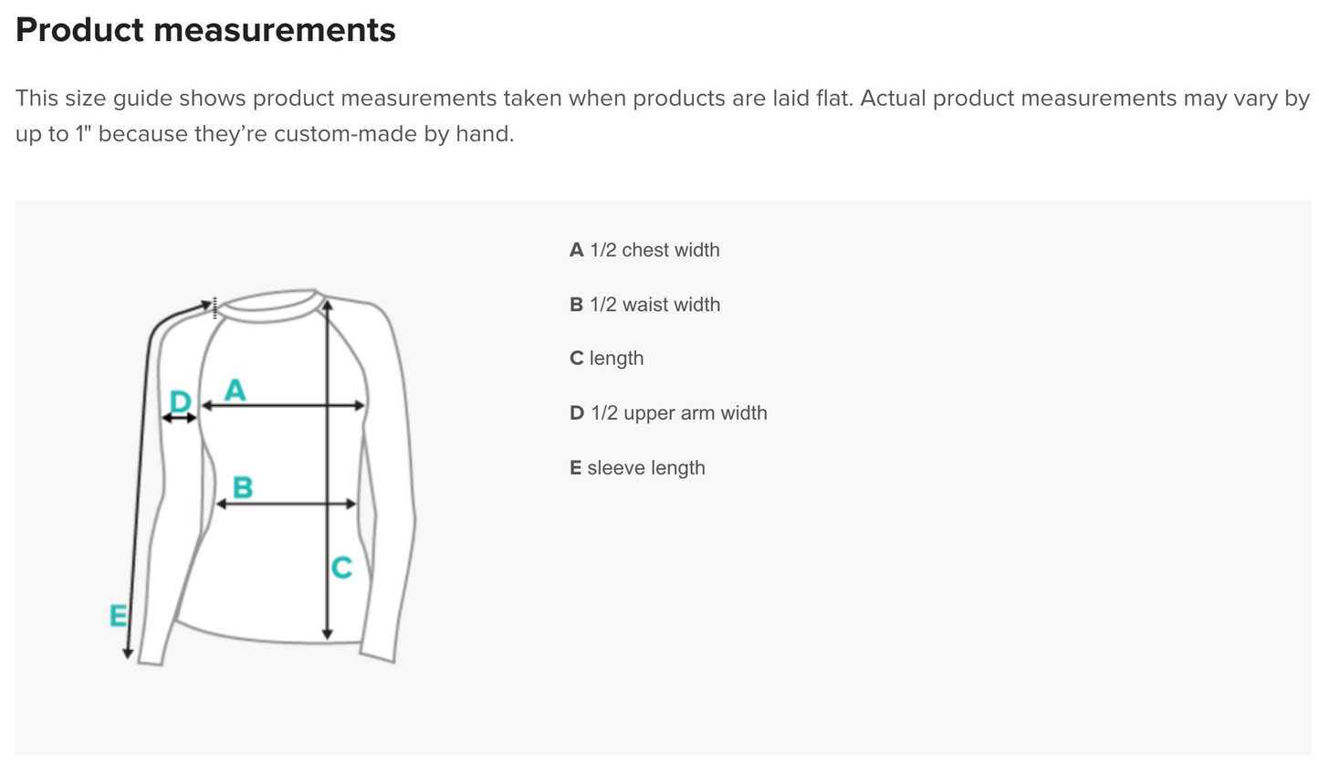Click the teal letter E near the cuff
The image size is (1319, 761).
(118, 616)
